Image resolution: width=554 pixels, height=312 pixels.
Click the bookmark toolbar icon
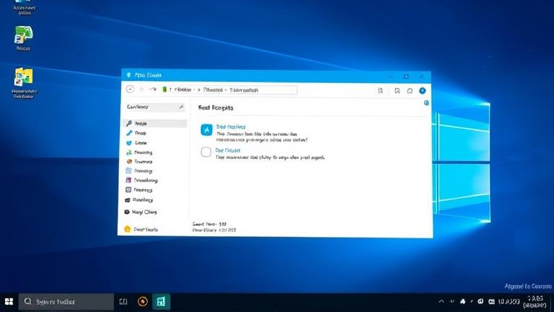pyautogui.click(x=397, y=91)
